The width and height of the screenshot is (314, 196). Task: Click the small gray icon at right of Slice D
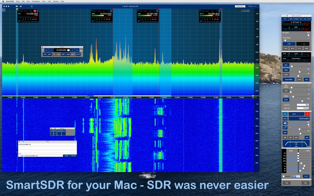point(81,50)
